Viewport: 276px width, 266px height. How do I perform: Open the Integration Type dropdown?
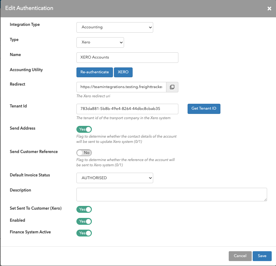pos(115,27)
